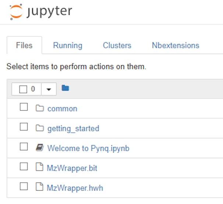
Task: Check the getting_started folder checkbox
Action: 24,127
